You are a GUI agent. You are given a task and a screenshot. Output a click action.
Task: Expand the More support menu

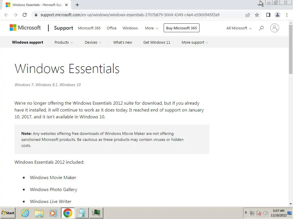pos(195,42)
